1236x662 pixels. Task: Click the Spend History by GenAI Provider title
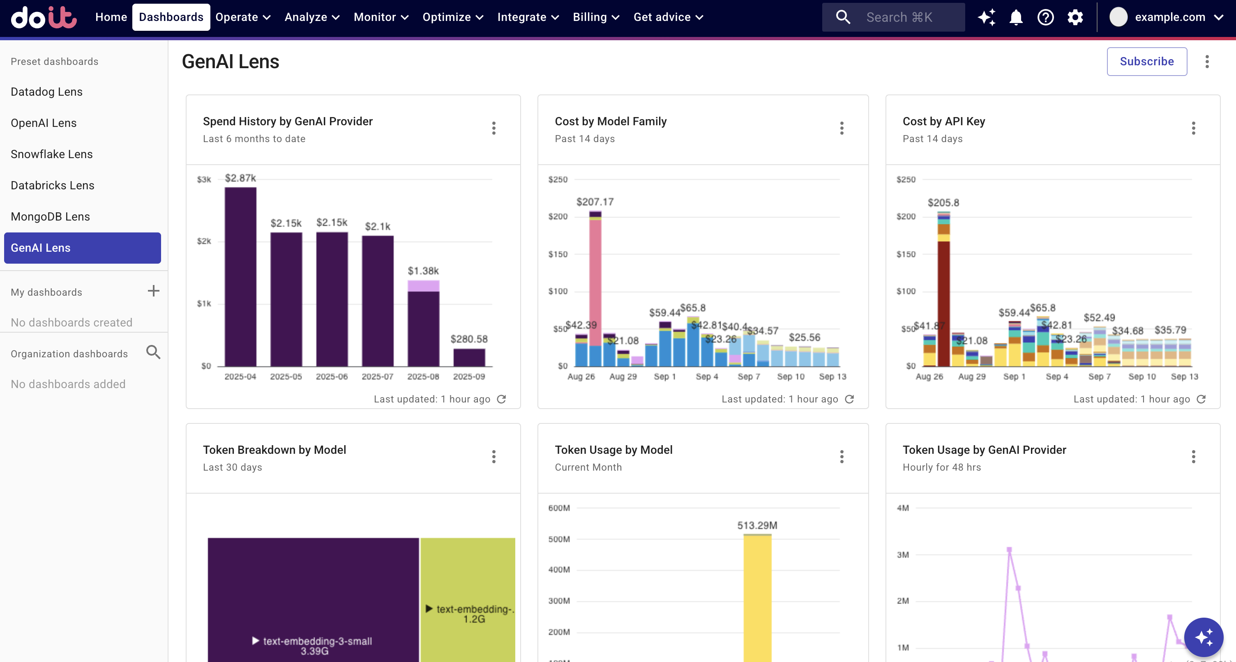287,122
